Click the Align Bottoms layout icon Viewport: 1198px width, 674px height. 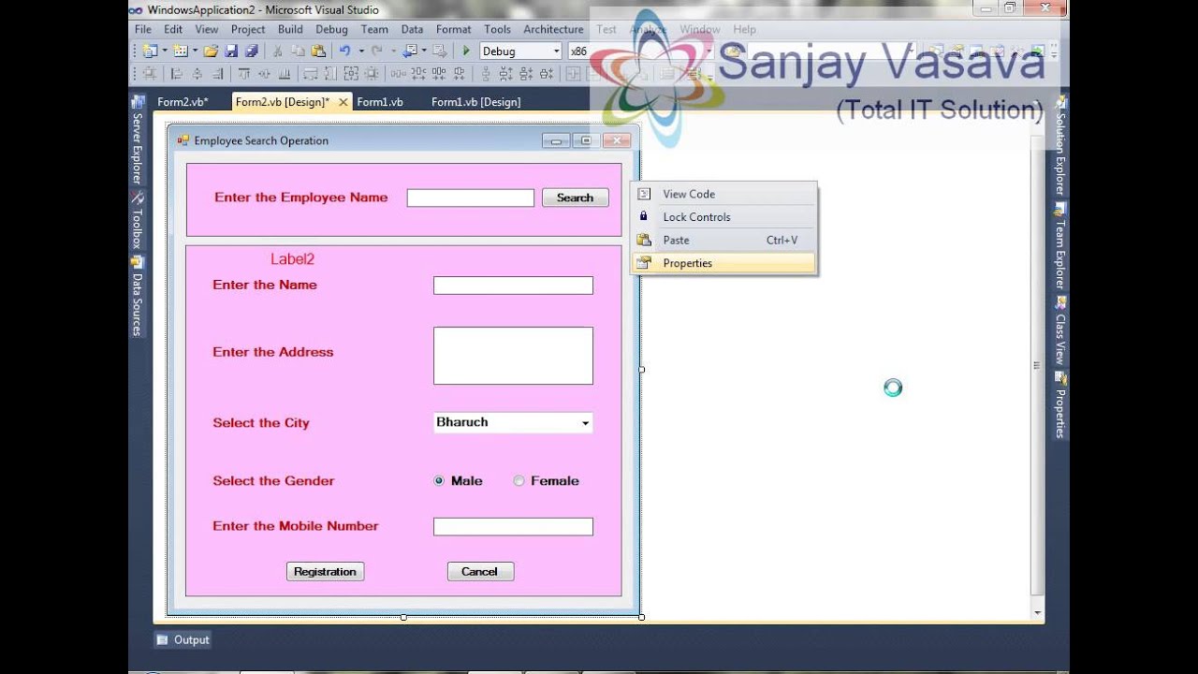pos(285,74)
